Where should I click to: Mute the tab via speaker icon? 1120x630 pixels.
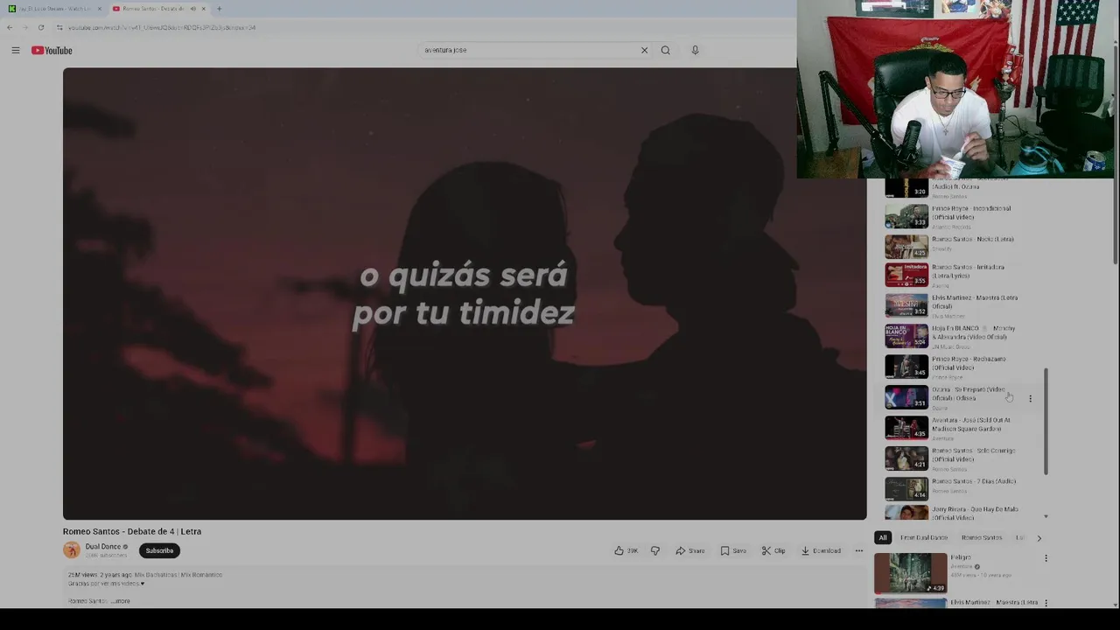tap(192, 9)
